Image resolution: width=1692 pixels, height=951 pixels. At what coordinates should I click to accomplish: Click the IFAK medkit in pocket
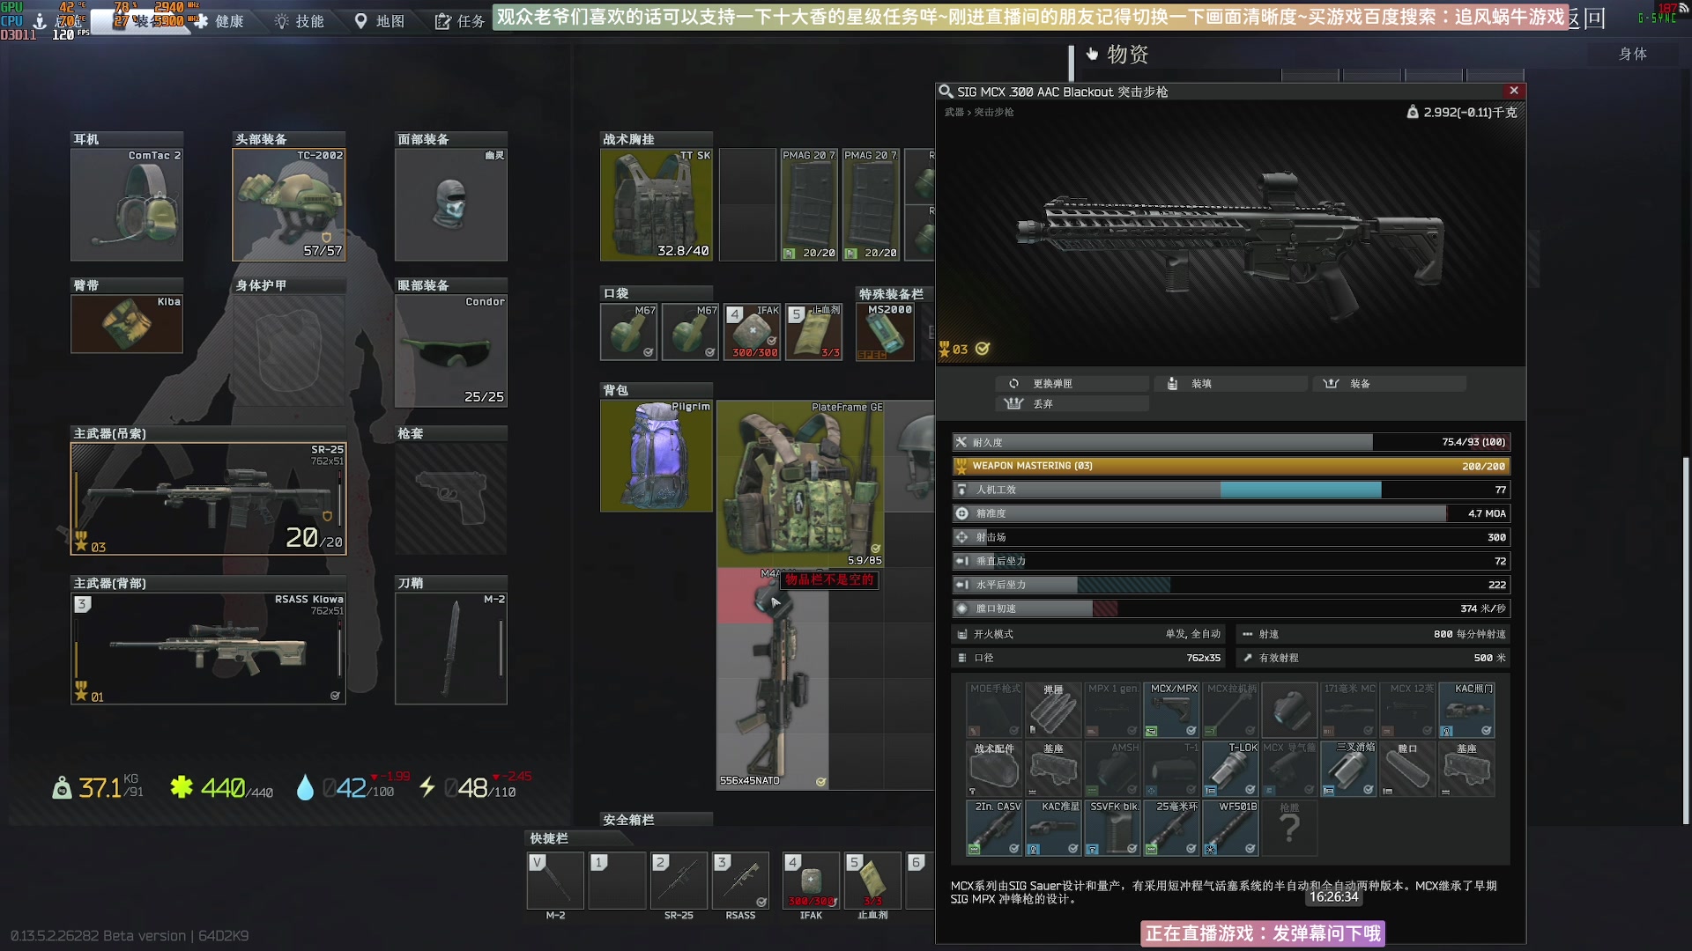coord(753,332)
